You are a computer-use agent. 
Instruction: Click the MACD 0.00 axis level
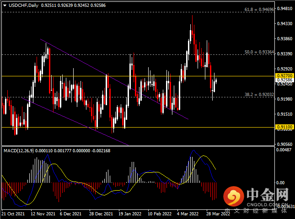point(280,182)
